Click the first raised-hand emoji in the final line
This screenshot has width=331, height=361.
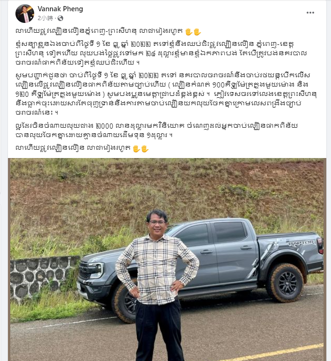[x=136, y=149]
